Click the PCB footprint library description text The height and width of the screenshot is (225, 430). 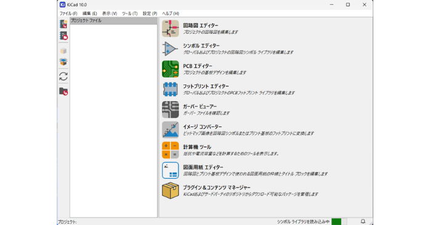coord(239,93)
